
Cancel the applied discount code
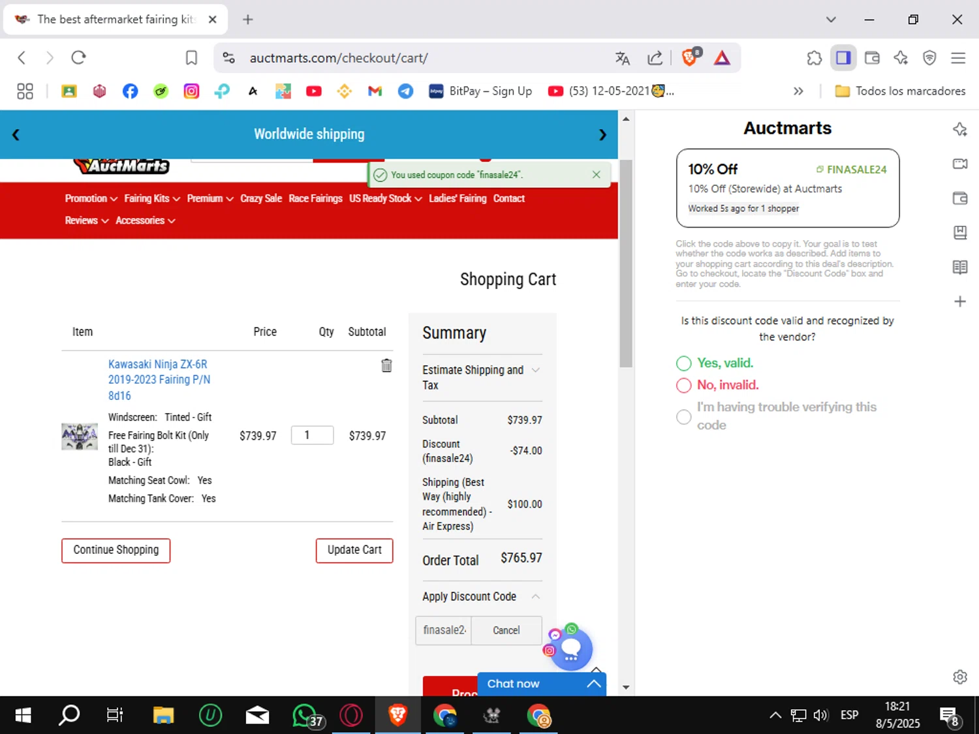click(506, 630)
